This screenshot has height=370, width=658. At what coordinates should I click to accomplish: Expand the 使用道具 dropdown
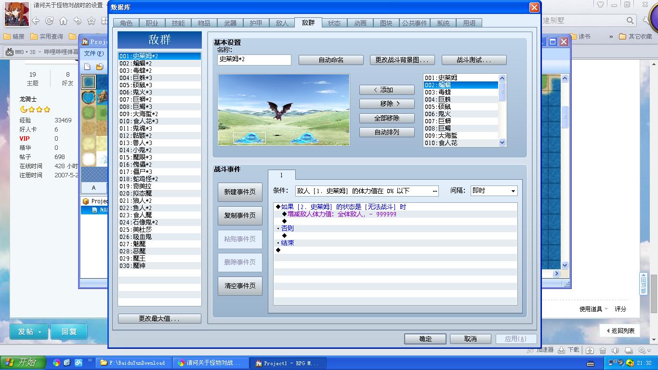593,309
